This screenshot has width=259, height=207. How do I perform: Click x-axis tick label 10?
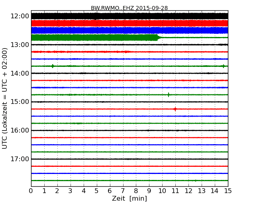pyautogui.click(x=162, y=191)
